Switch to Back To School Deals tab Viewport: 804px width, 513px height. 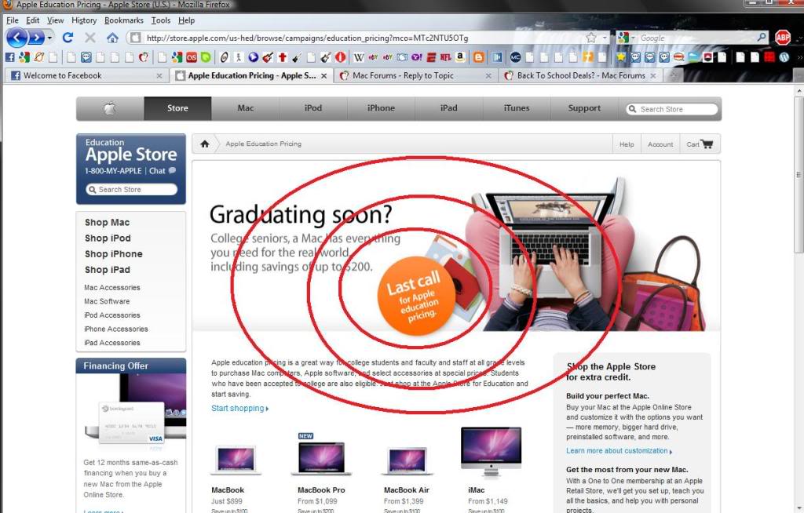[581, 75]
